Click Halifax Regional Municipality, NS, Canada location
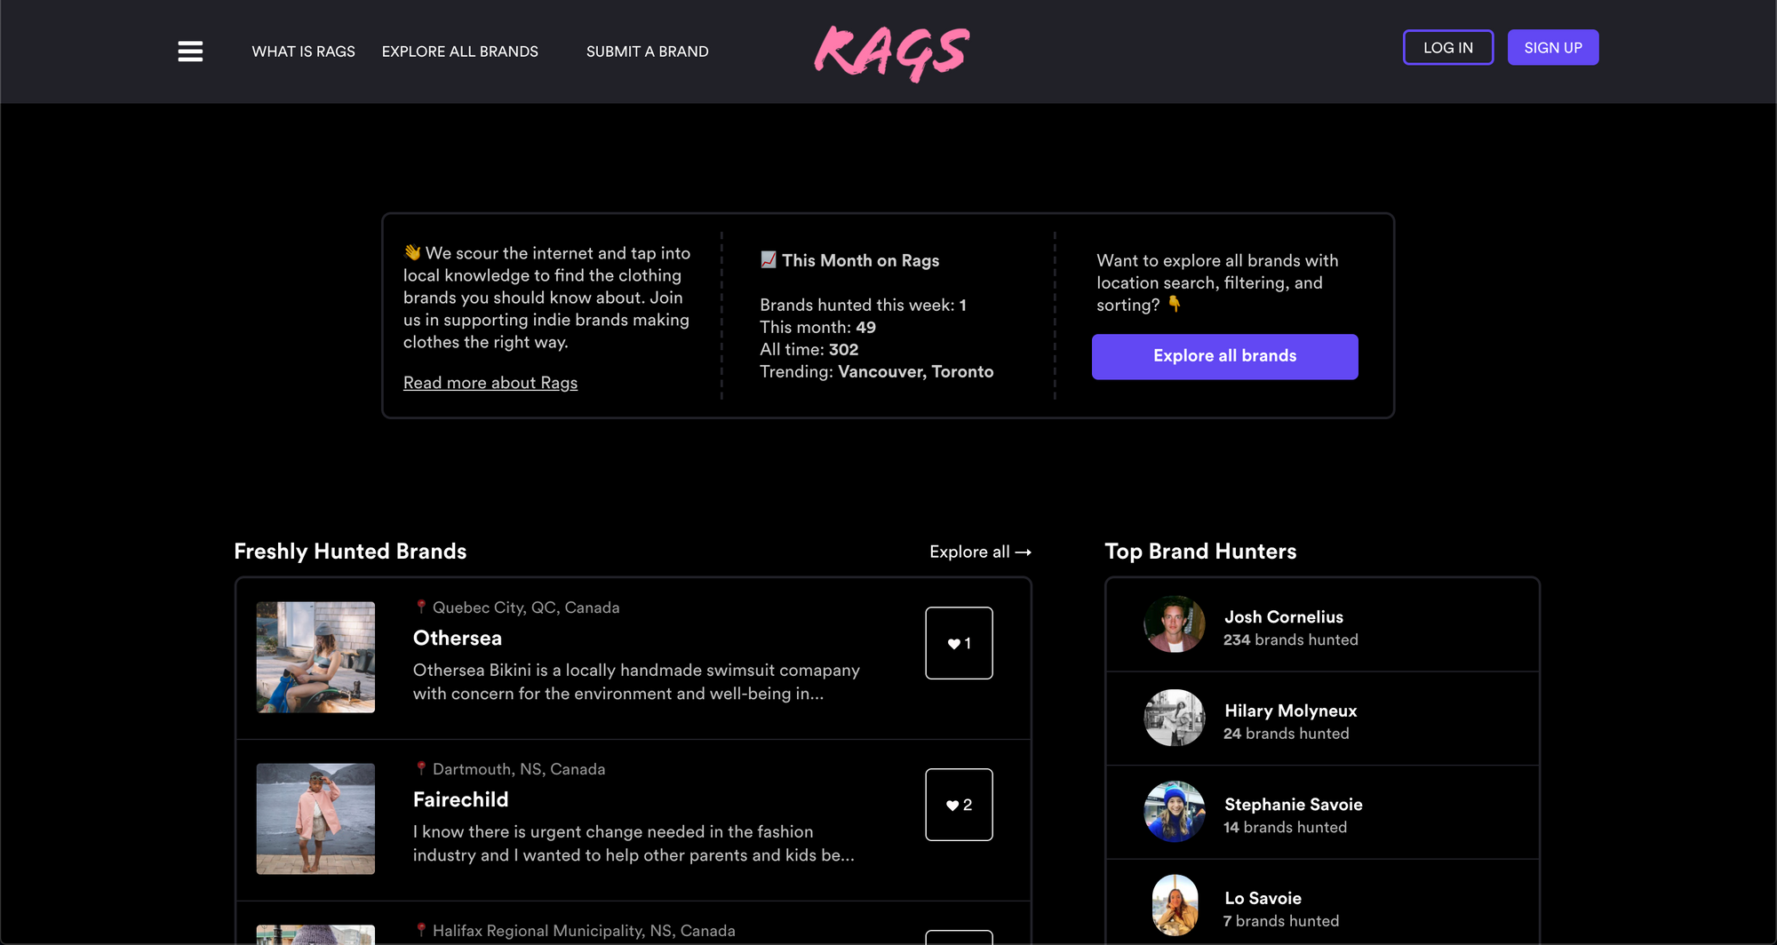The width and height of the screenshot is (1777, 945). pyautogui.click(x=575, y=931)
